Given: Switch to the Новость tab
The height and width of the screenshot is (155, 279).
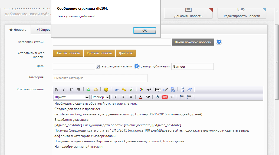Looking at the screenshot, I should (18, 30).
